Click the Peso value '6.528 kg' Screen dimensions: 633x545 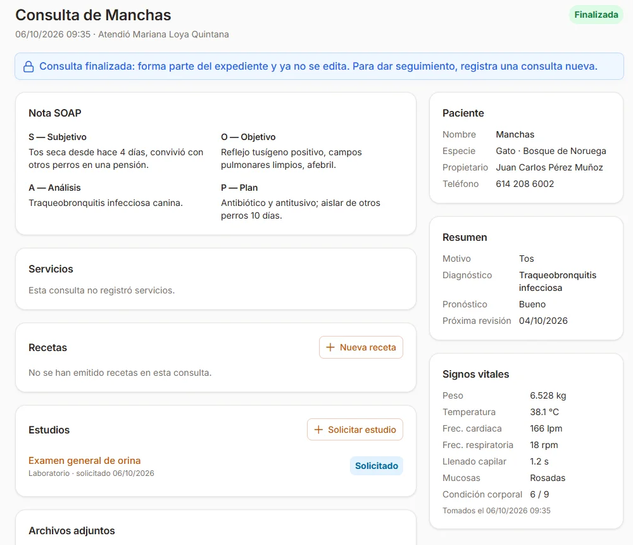(548, 396)
